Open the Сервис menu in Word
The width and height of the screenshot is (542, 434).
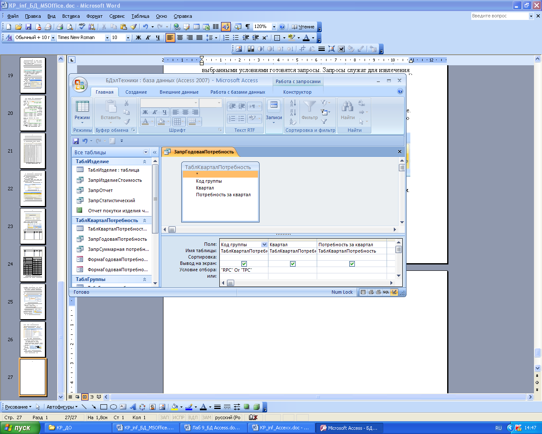tap(117, 16)
